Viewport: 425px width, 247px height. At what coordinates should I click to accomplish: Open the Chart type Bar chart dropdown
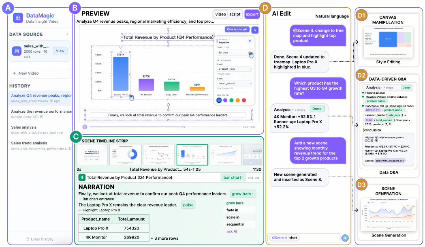[x=235, y=53]
